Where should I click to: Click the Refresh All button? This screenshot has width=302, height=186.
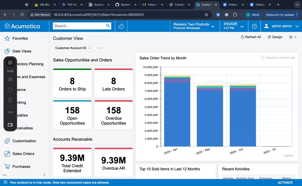[251, 37]
